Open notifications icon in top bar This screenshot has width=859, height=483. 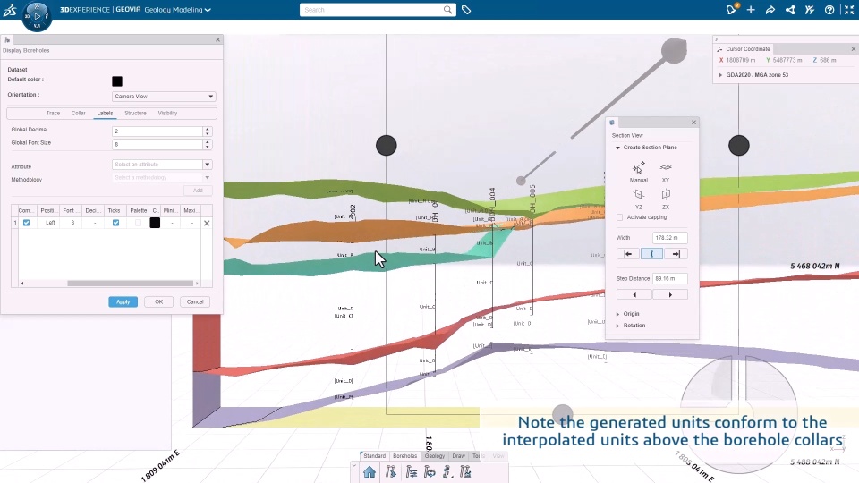(731, 10)
